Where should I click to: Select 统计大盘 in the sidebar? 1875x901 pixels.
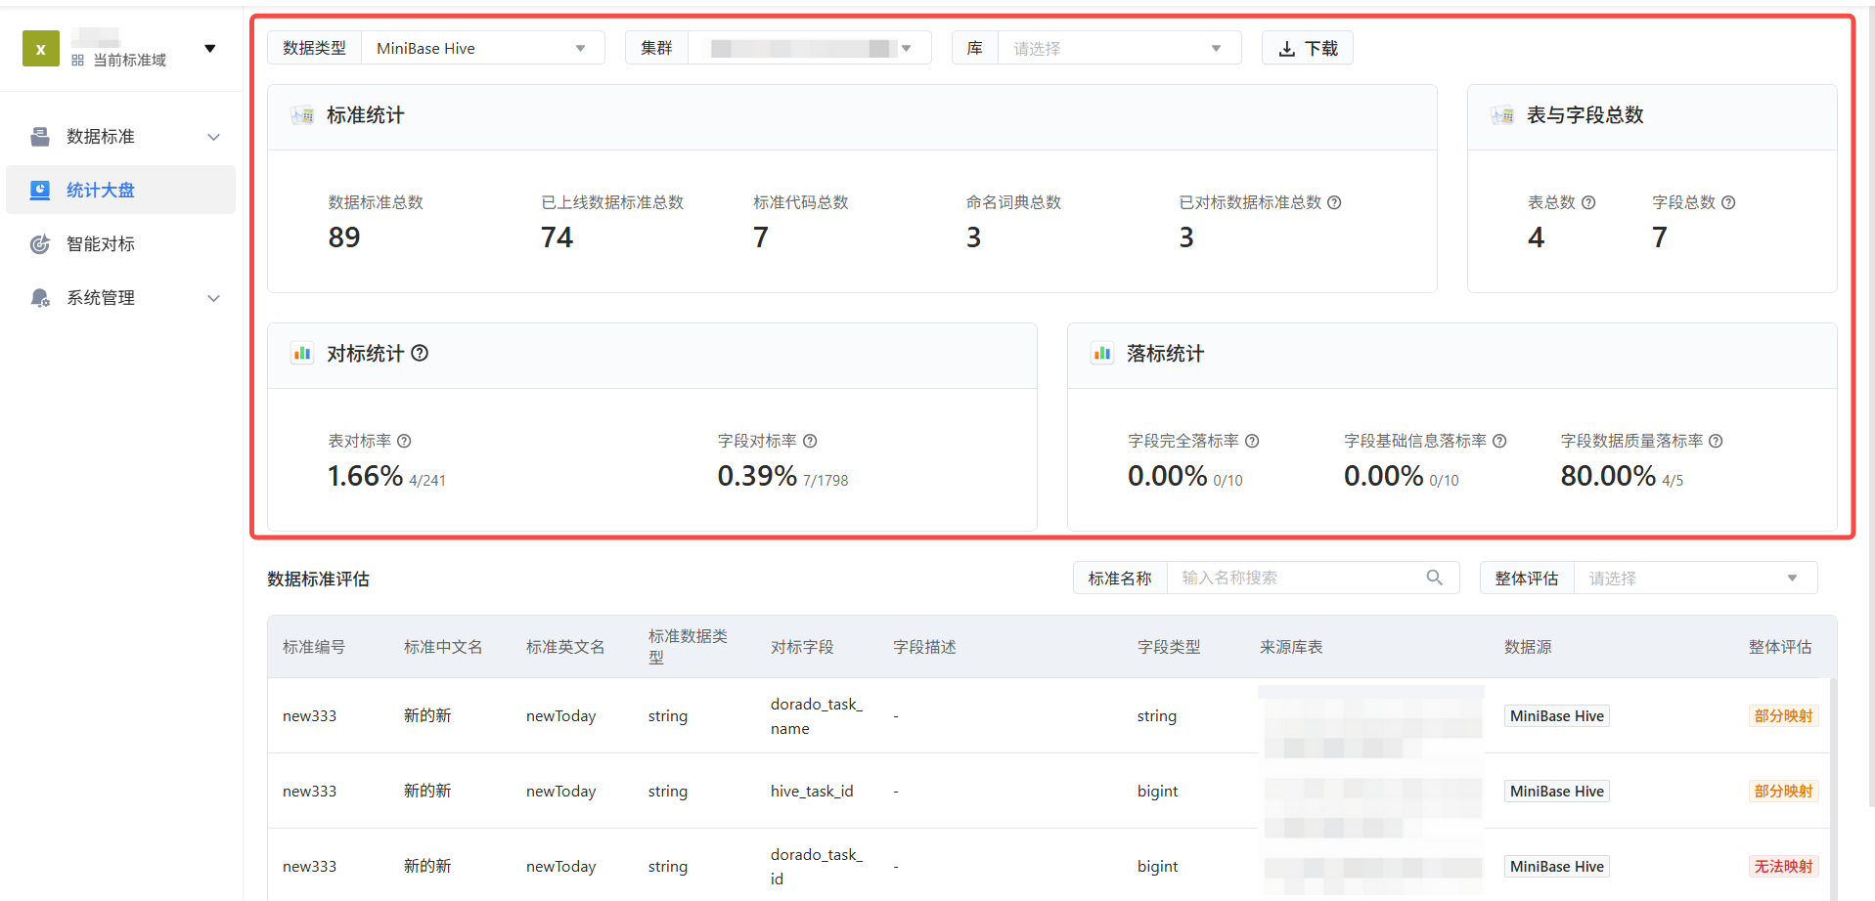click(x=101, y=191)
